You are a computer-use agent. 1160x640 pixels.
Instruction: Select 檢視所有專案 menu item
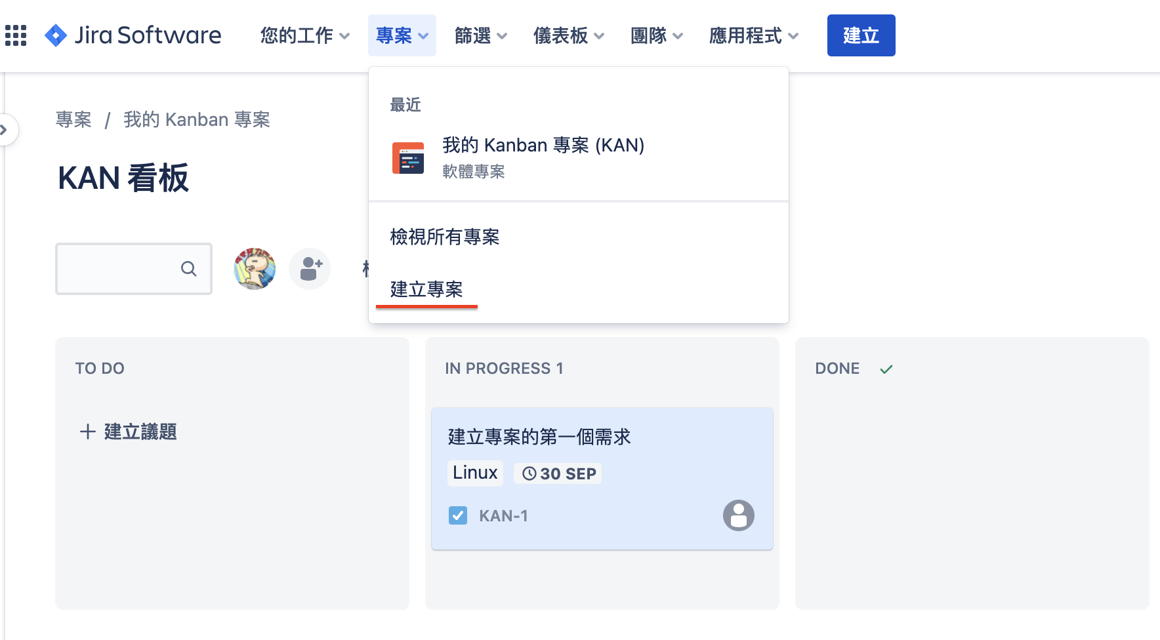coord(445,237)
